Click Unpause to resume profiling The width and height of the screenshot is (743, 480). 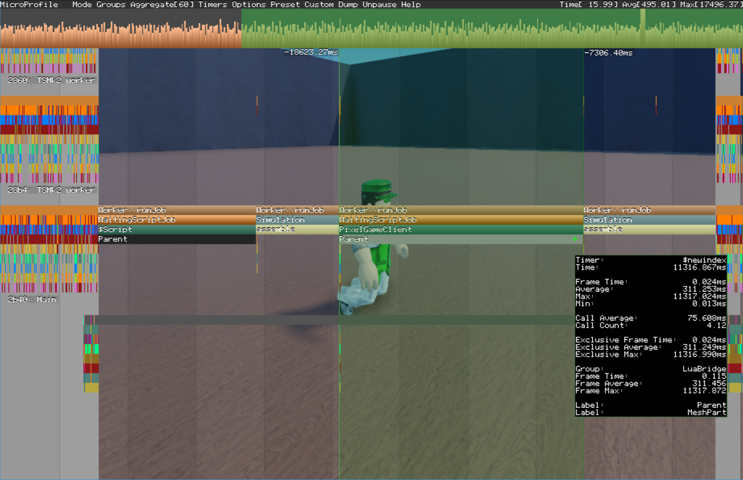pos(379,5)
